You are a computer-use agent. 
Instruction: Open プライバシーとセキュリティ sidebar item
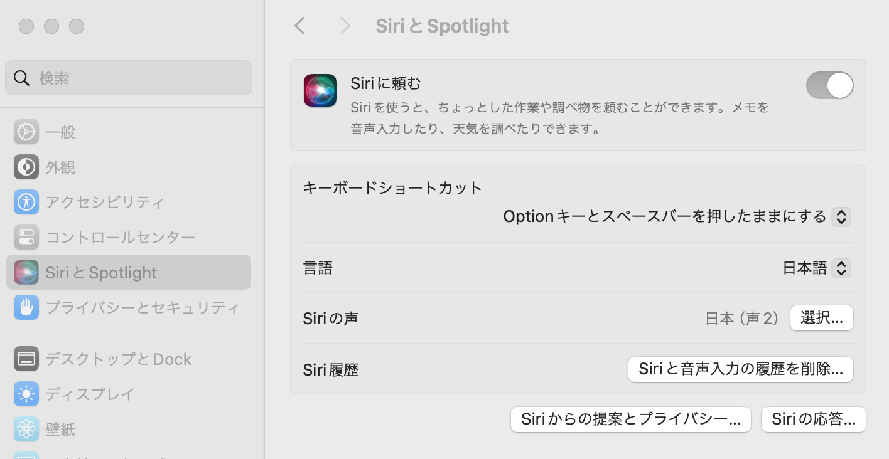click(x=143, y=307)
